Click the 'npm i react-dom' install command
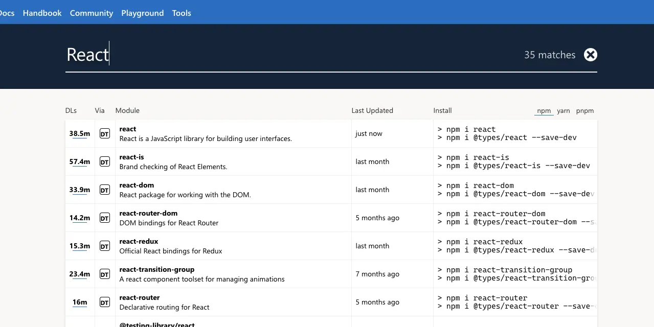This screenshot has width=654, height=327. coord(476,186)
